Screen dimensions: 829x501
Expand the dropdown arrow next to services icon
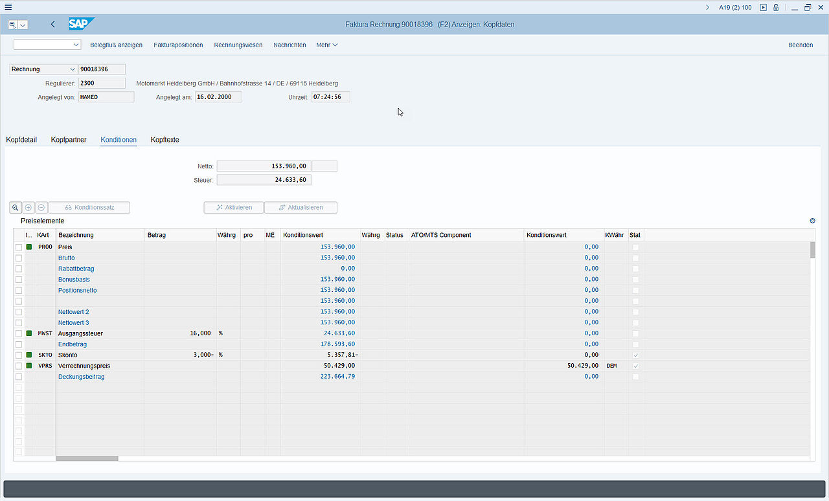pyautogui.click(x=23, y=25)
